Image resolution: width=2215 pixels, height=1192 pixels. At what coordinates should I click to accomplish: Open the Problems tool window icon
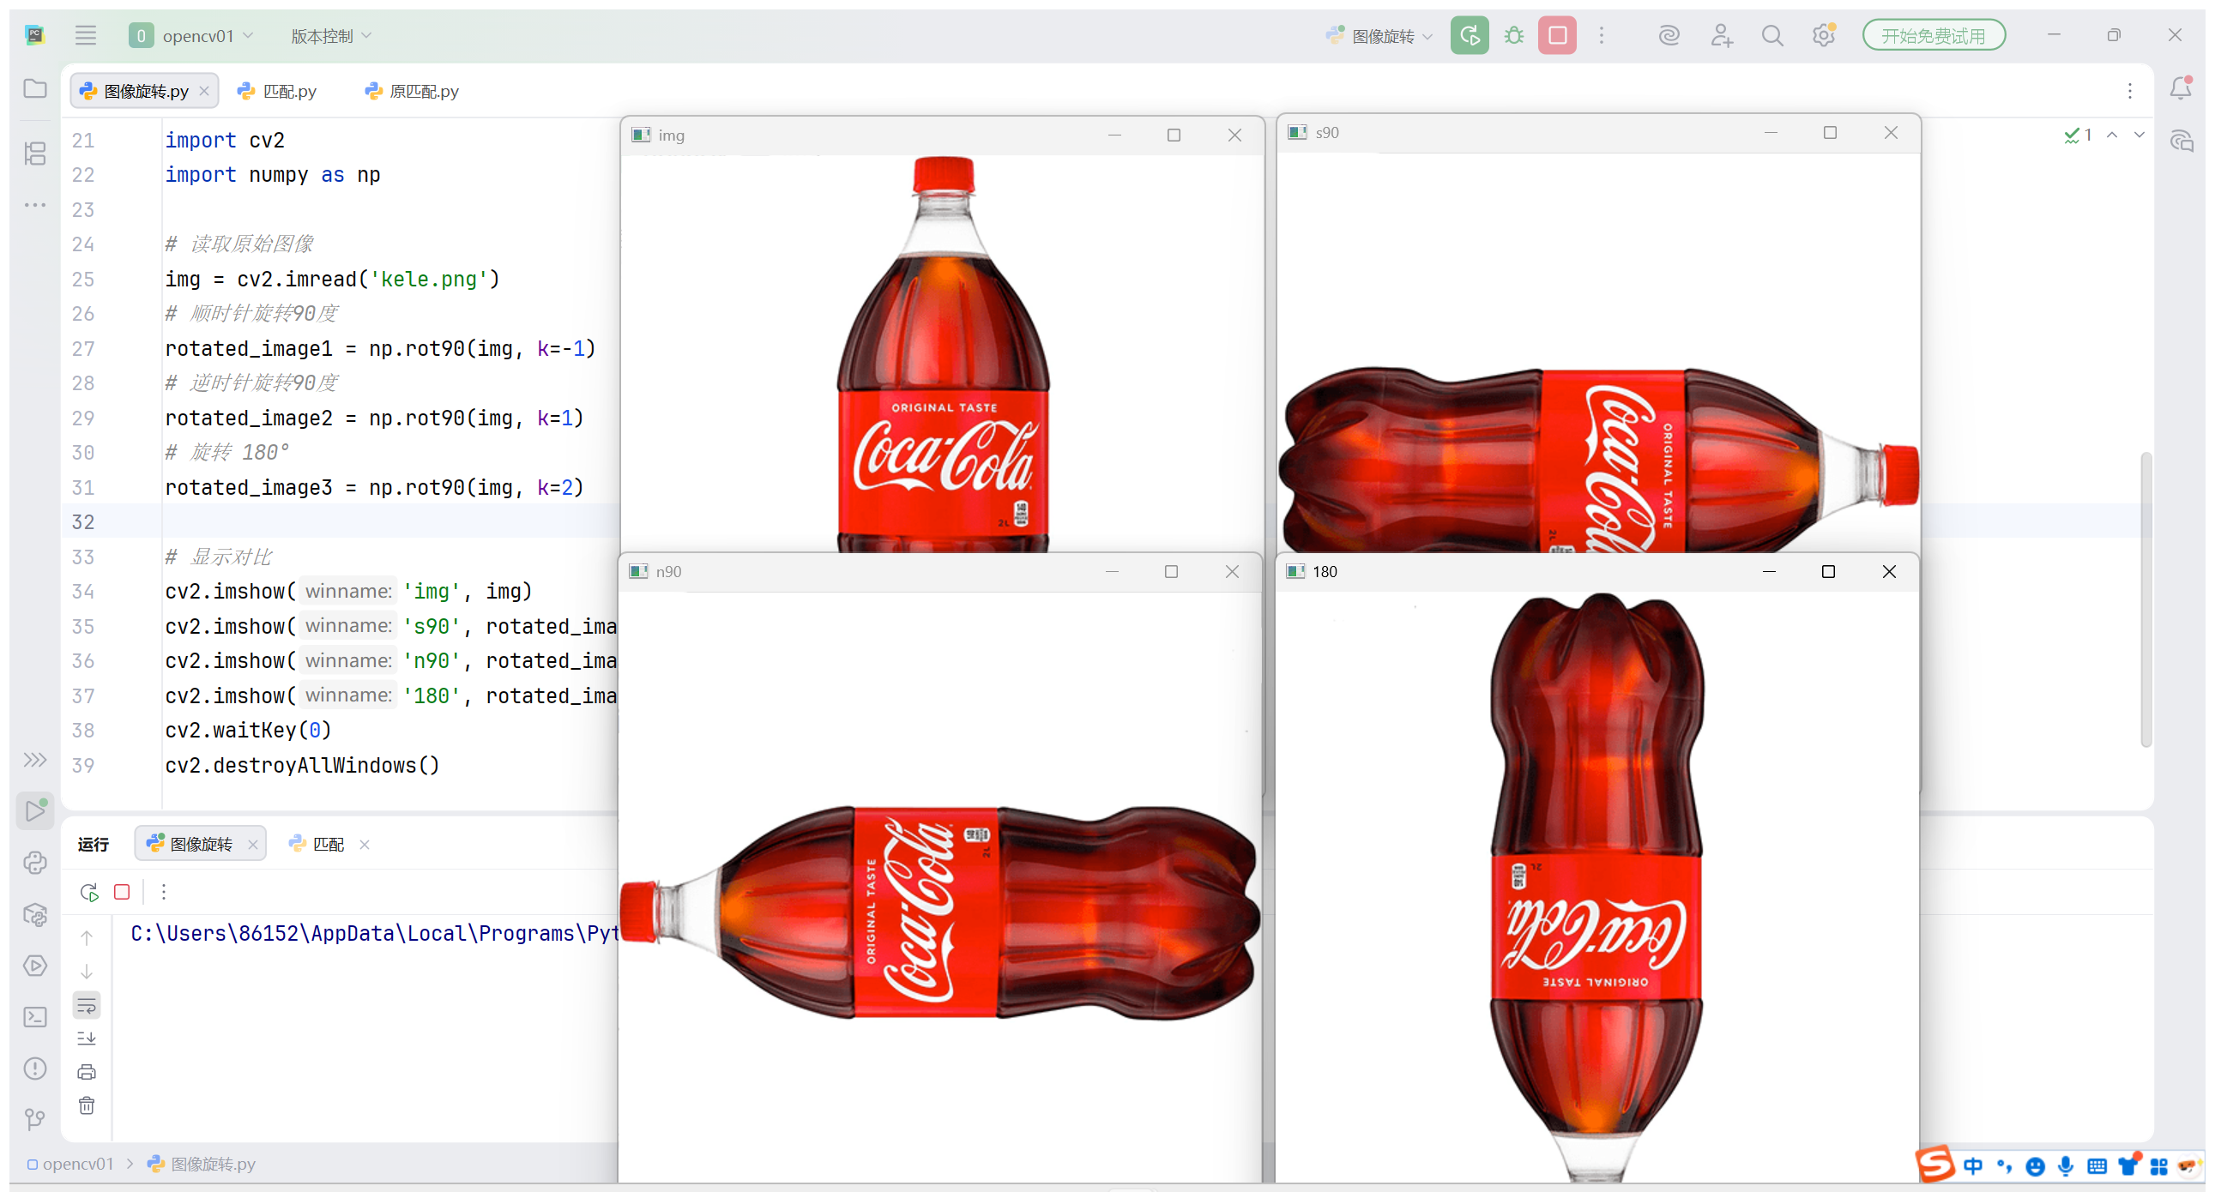click(x=35, y=1069)
